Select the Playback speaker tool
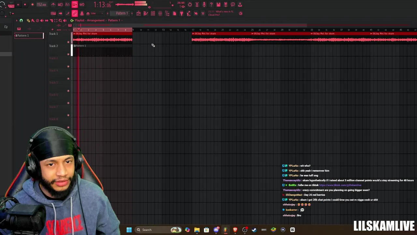Screen dimensions: 417x235 coord(65,21)
